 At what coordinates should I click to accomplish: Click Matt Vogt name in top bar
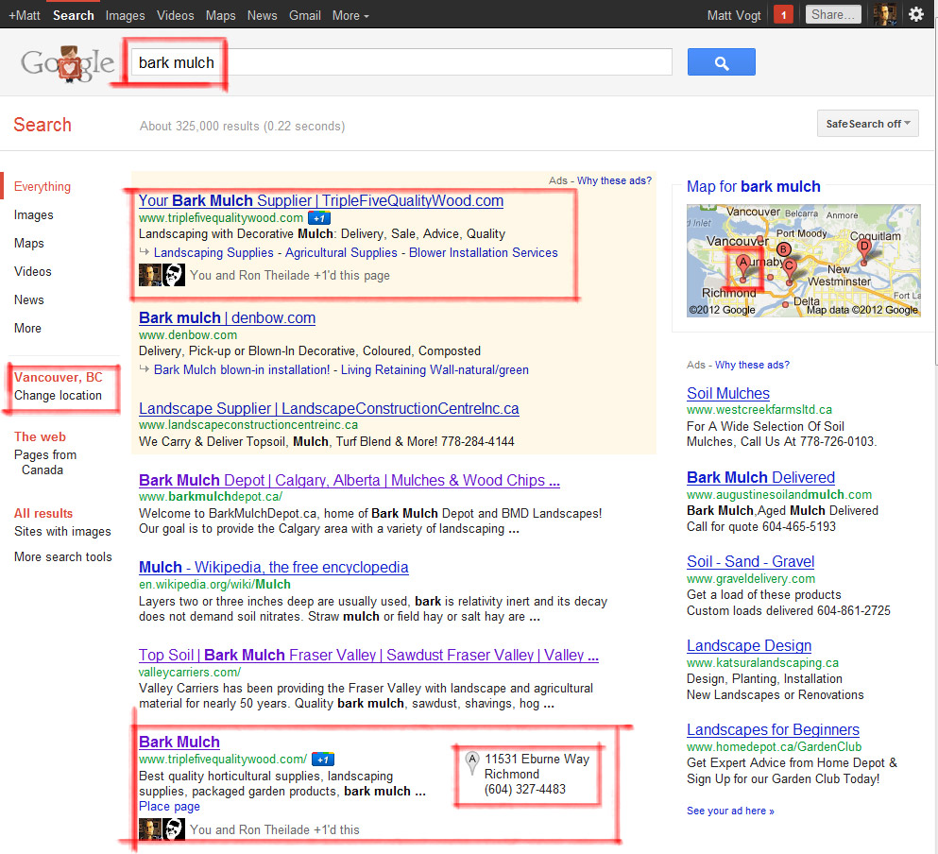coord(734,15)
